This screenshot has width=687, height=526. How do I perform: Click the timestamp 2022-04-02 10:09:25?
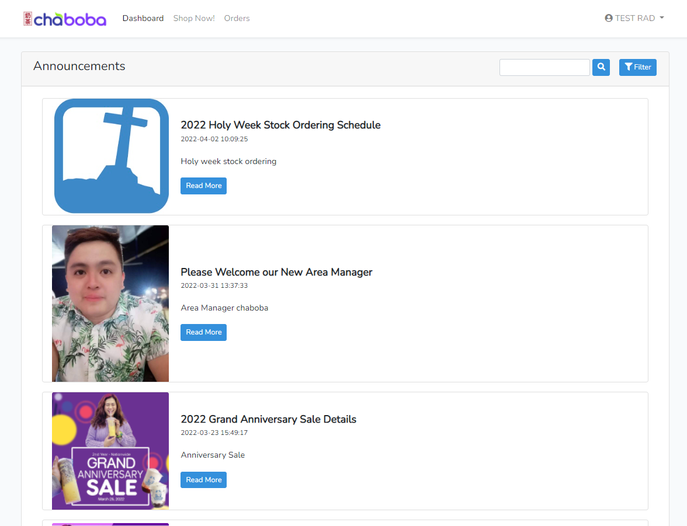[214, 139]
